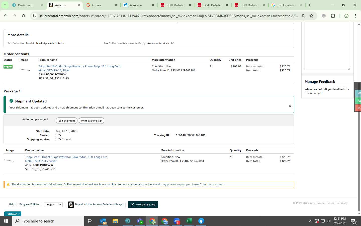Click the page vertical scrollbar
This screenshot has height=226, width=361.
[x=359, y=147]
